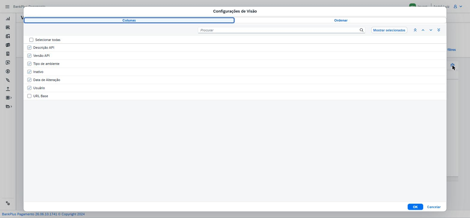This screenshot has height=218, width=470.
Task: Move selected column to top
Action: 415,30
